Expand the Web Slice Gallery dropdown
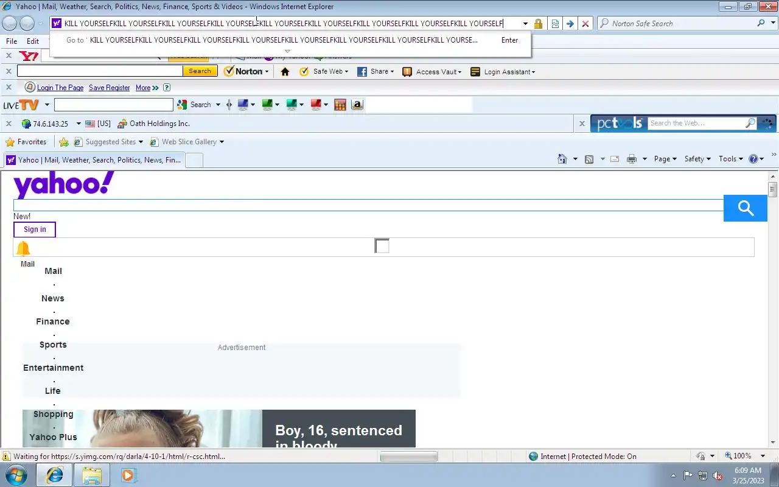The width and height of the screenshot is (779, 487). [x=222, y=142]
